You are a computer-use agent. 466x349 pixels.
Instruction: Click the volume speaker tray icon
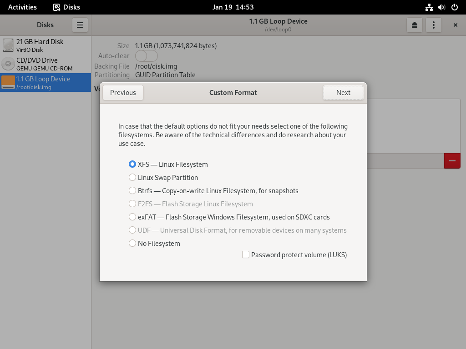click(441, 7)
